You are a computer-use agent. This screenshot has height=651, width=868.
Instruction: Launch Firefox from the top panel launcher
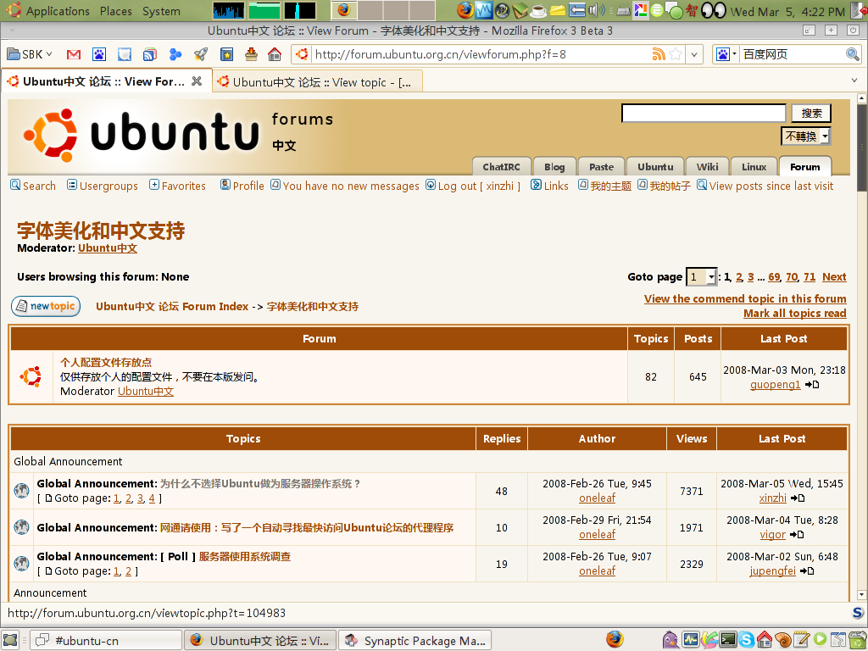(465, 10)
